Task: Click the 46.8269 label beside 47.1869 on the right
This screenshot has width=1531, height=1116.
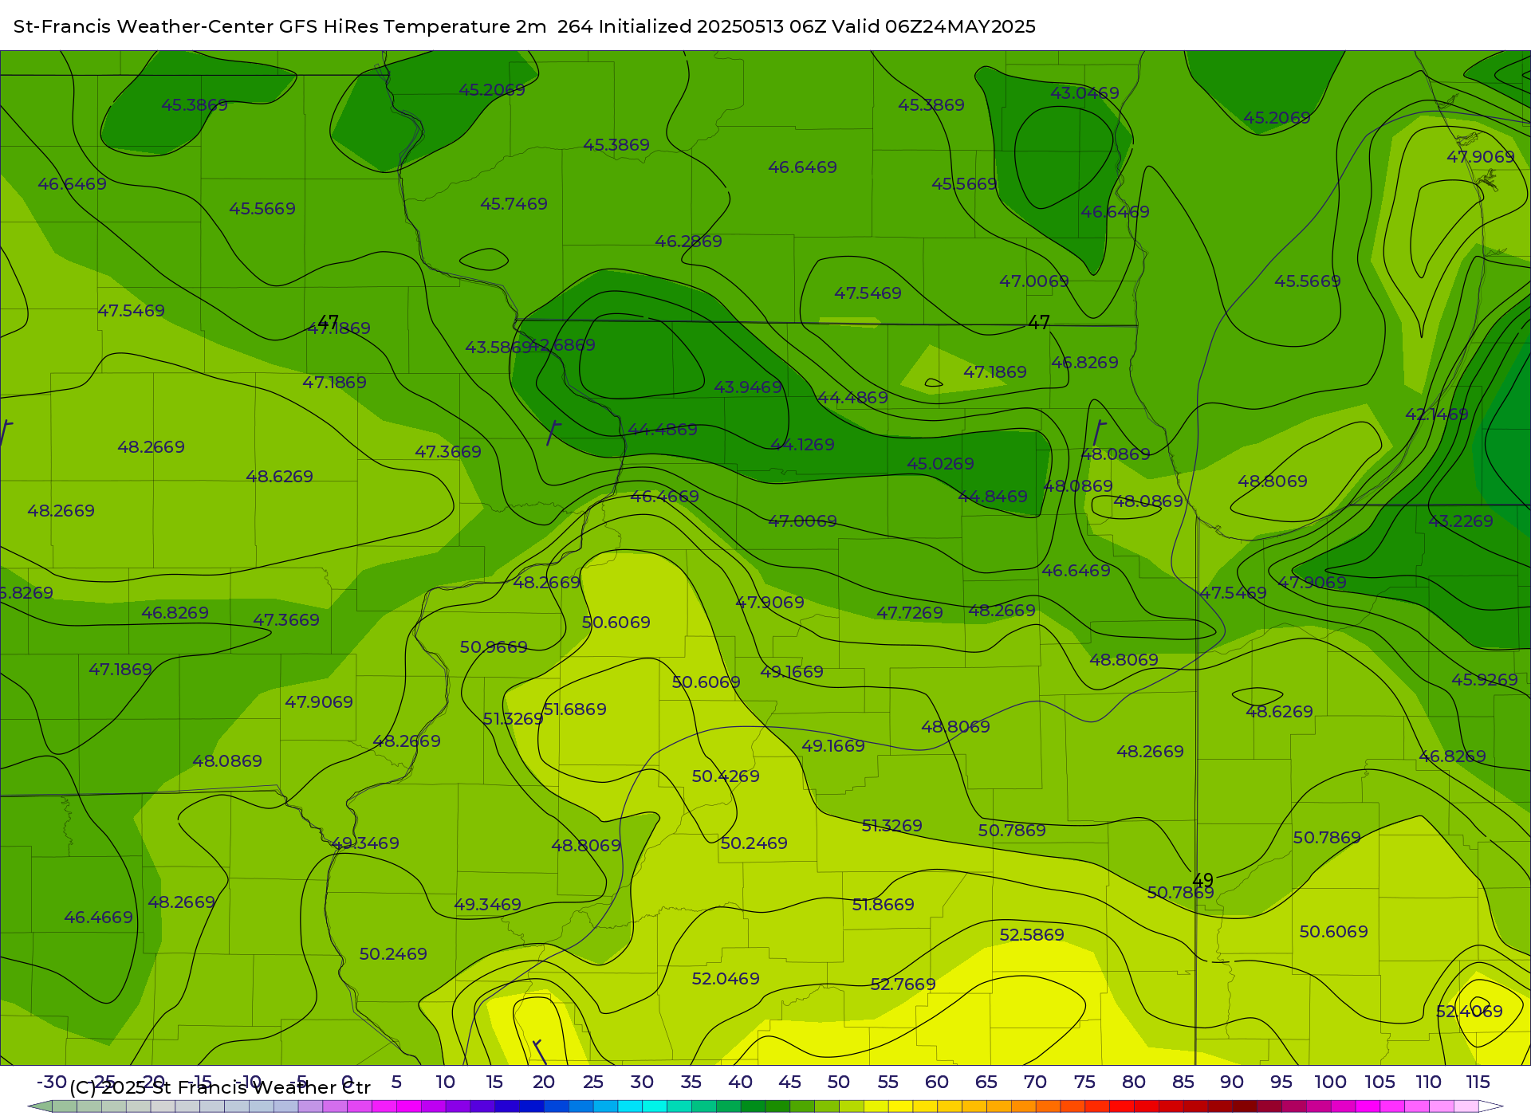Action: (x=1084, y=363)
